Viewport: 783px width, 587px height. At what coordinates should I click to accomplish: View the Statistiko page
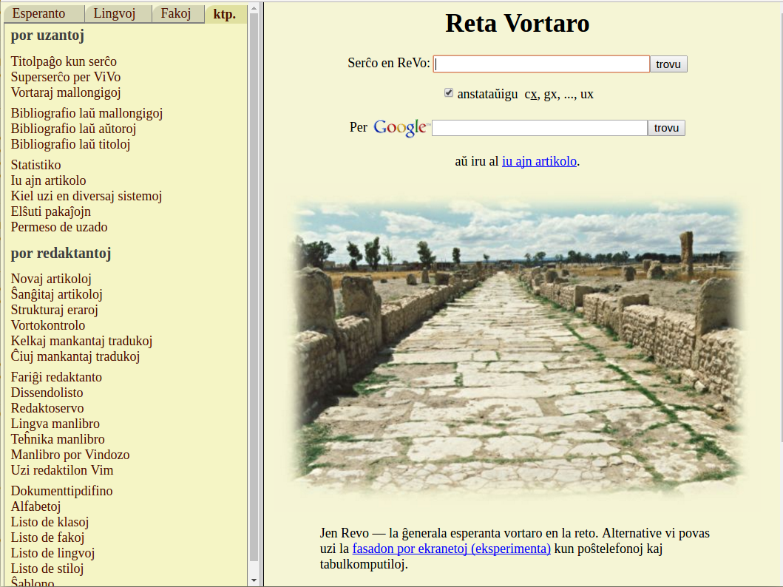click(35, 165)
